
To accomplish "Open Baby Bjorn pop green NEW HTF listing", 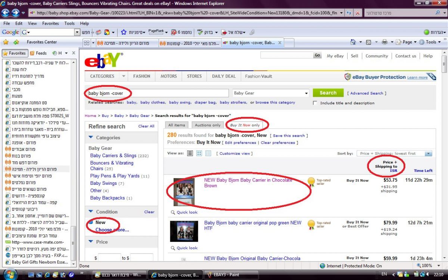I will point(253,225).
